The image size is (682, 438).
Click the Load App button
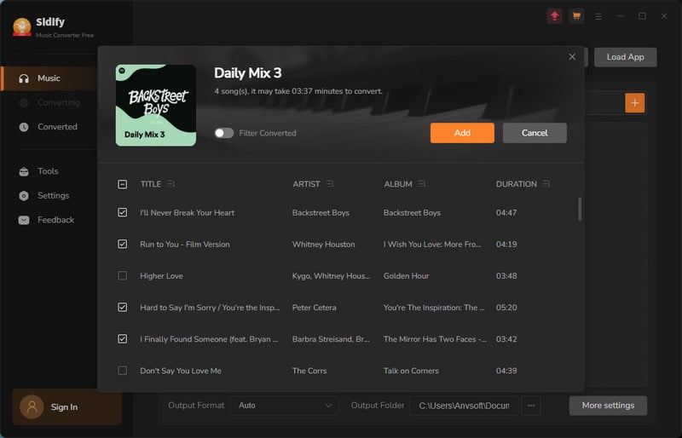[626, 57]
